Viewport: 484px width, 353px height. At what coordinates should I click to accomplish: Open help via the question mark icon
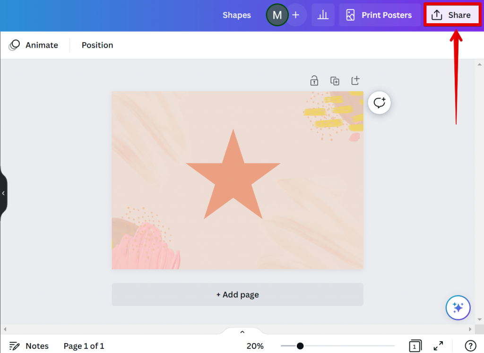pyautogui.click(x=469, y=346)
